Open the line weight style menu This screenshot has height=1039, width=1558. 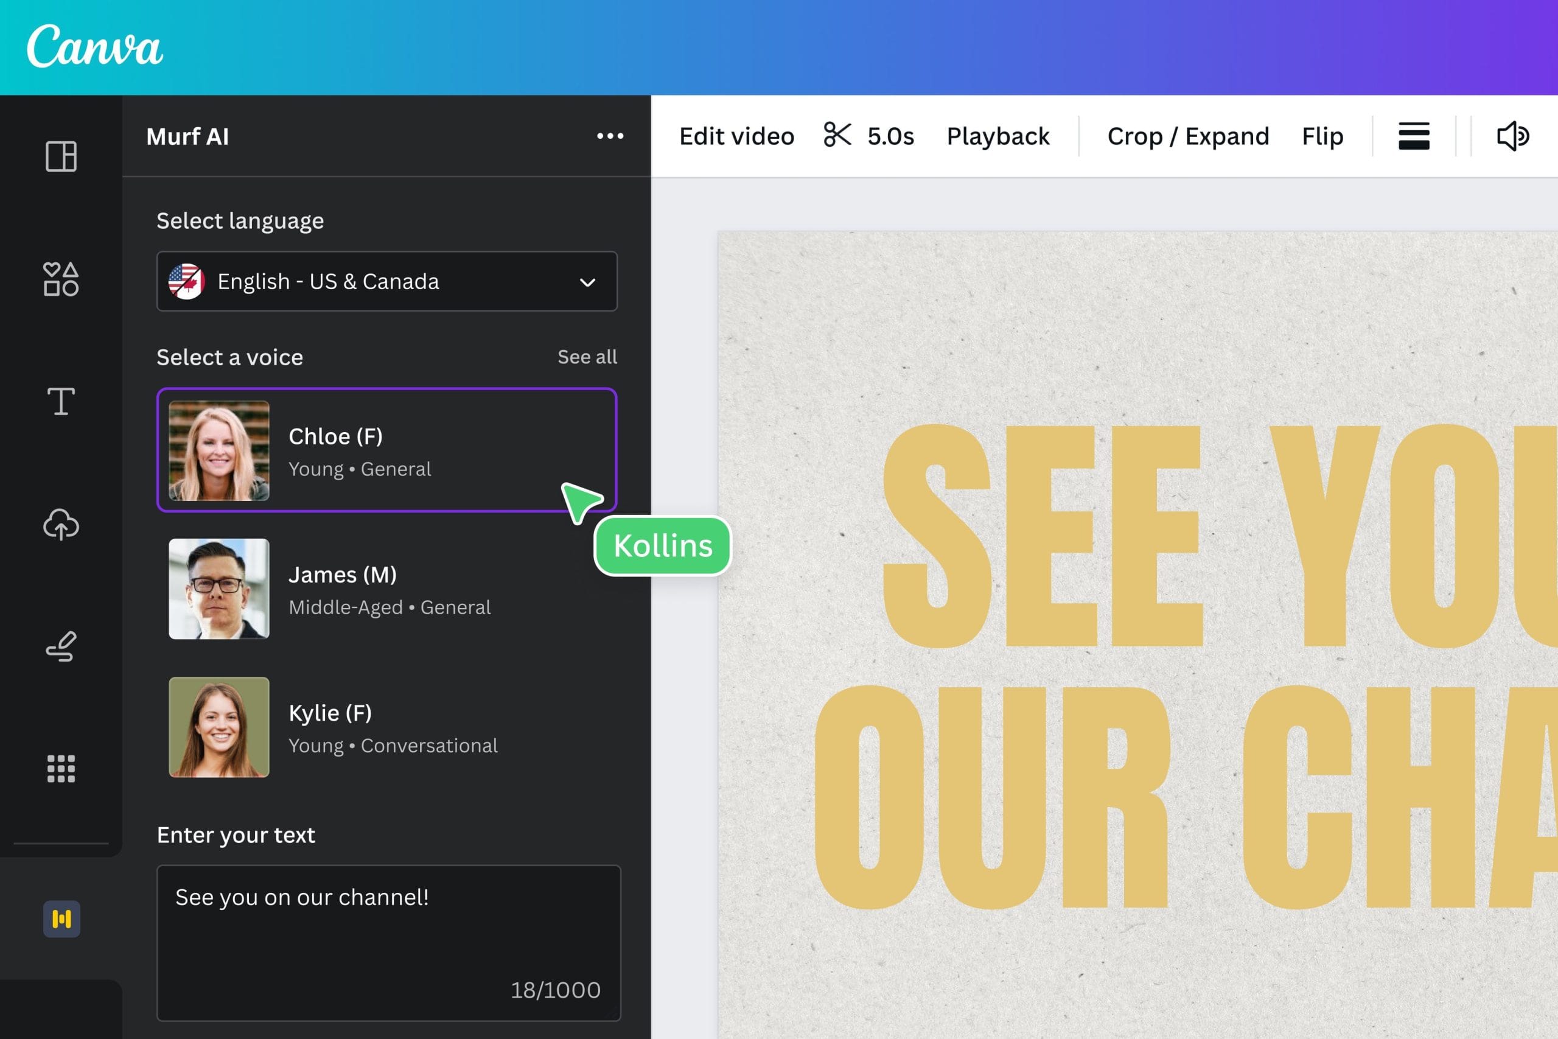pyautogui.click(x=1414, y=136)
